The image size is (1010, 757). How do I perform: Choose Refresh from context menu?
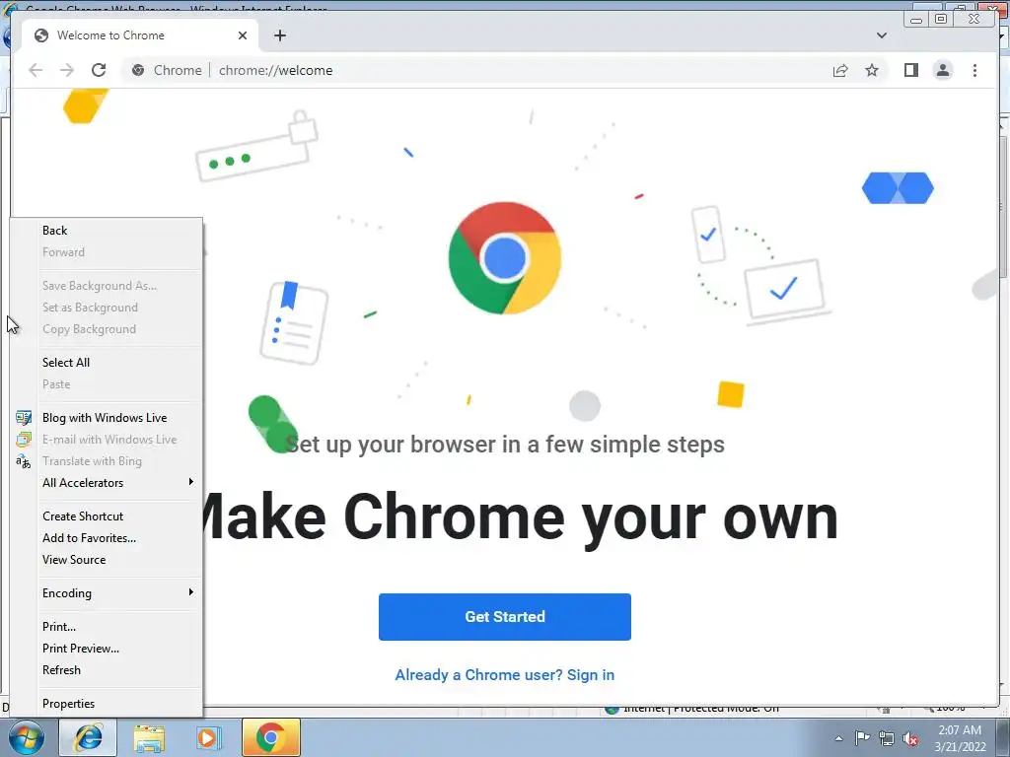point(106,670)
